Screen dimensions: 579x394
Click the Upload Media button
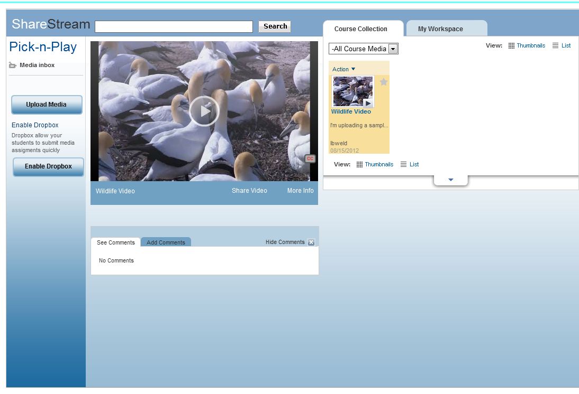[x=47, y=105]
